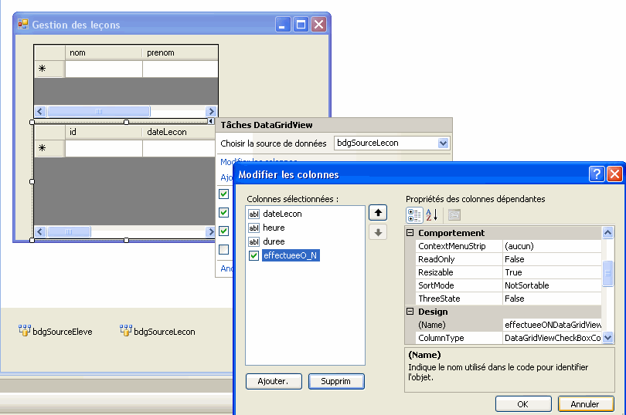Click the effectueeONDataGridView name value field
Viewport: 626px width, 415px height.
click(x=552, y=325)
